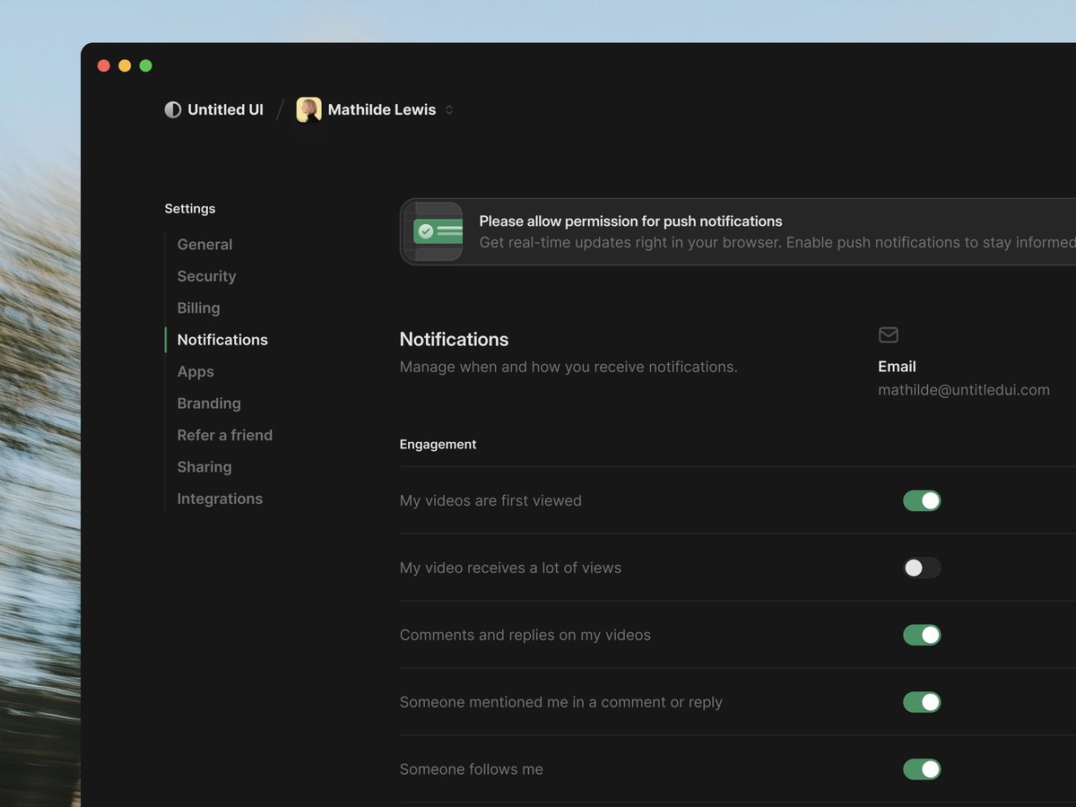Open the account switcher chevron beside Mathilde Lewis
1076x807 pixels.
coord(449,109)
